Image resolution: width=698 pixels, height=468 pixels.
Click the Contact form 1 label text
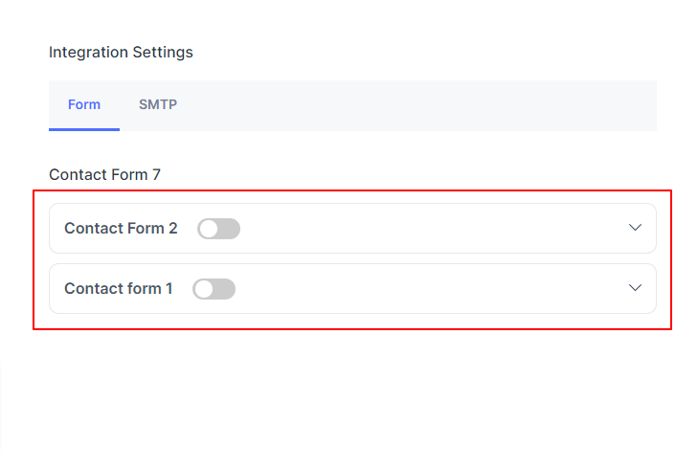click(119, 289)
